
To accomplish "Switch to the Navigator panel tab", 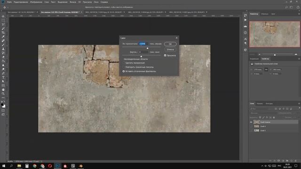I will pyautogui.click(x=254, y=14).
